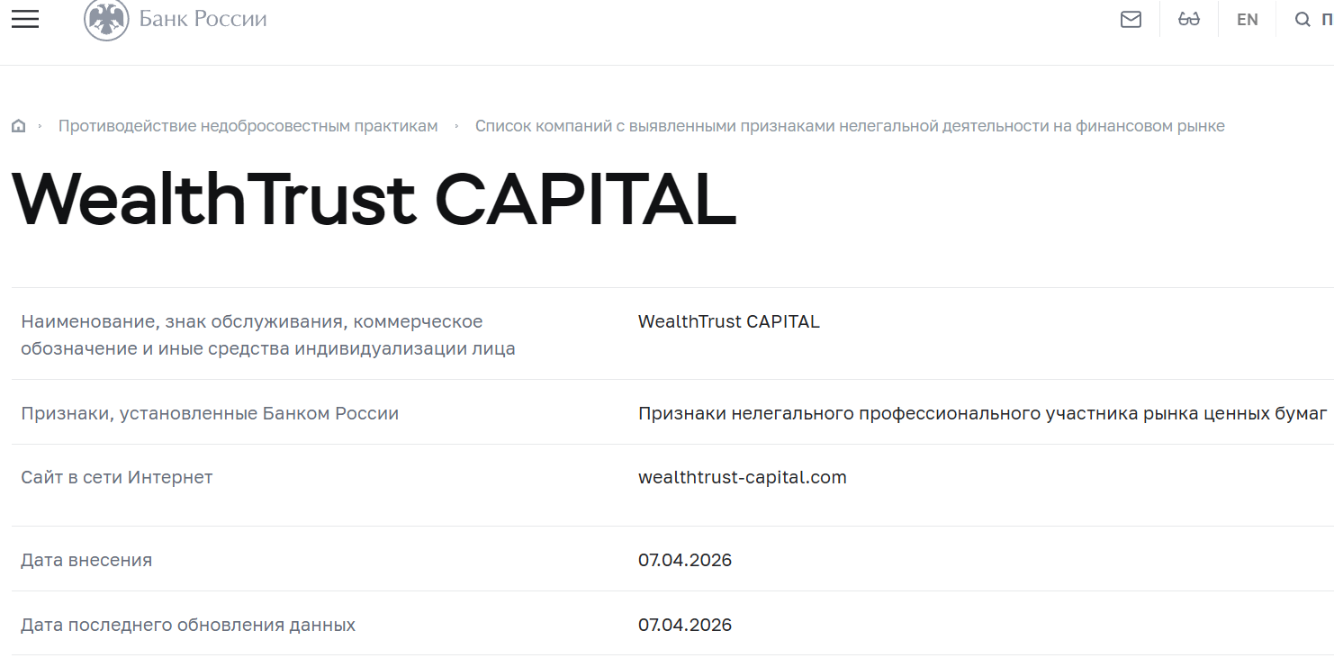Click the date 07.04.2026 in 'Дата внесения' row
This screenshot has height=658, width=1334.
(x=684, y=559)
